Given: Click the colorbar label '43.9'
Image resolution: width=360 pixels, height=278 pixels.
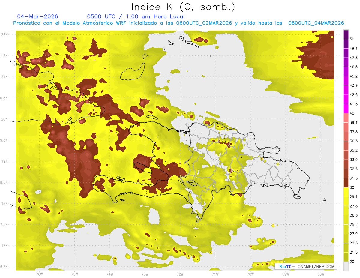Looking at the screenshot, I should (354, 85).
